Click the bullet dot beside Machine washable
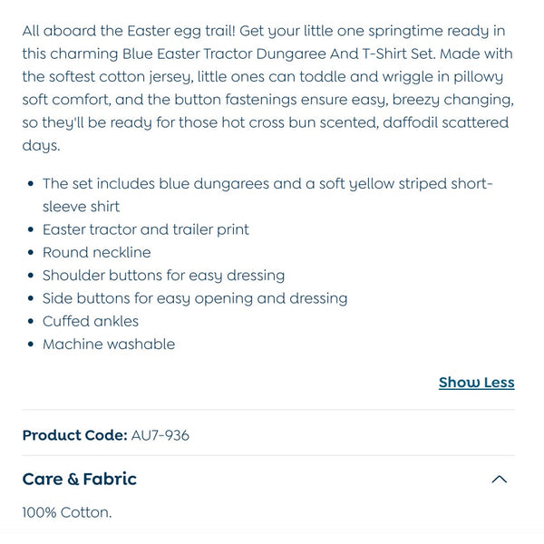The height and width of the screenshot is (544, 544). click(30, 345)
